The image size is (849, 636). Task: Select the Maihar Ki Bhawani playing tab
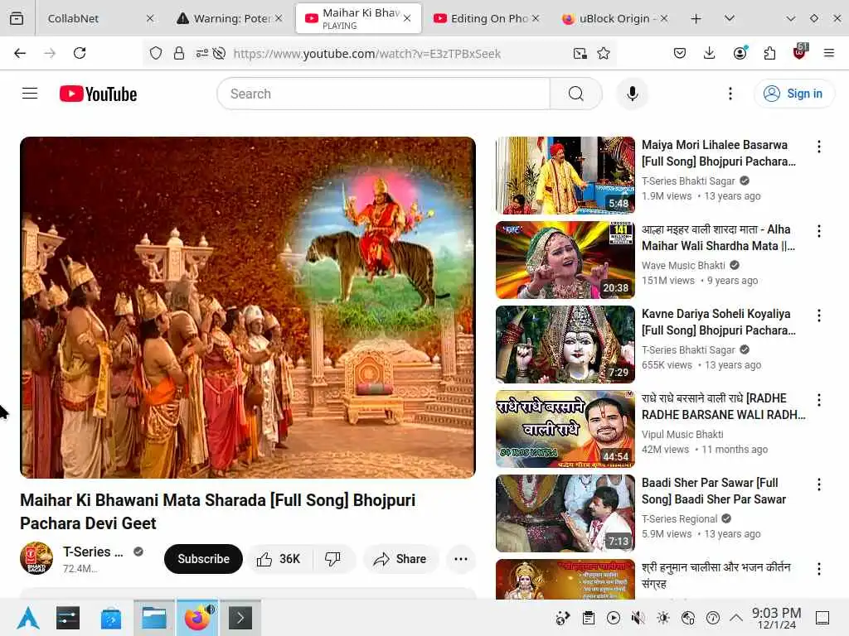(358, 18)
